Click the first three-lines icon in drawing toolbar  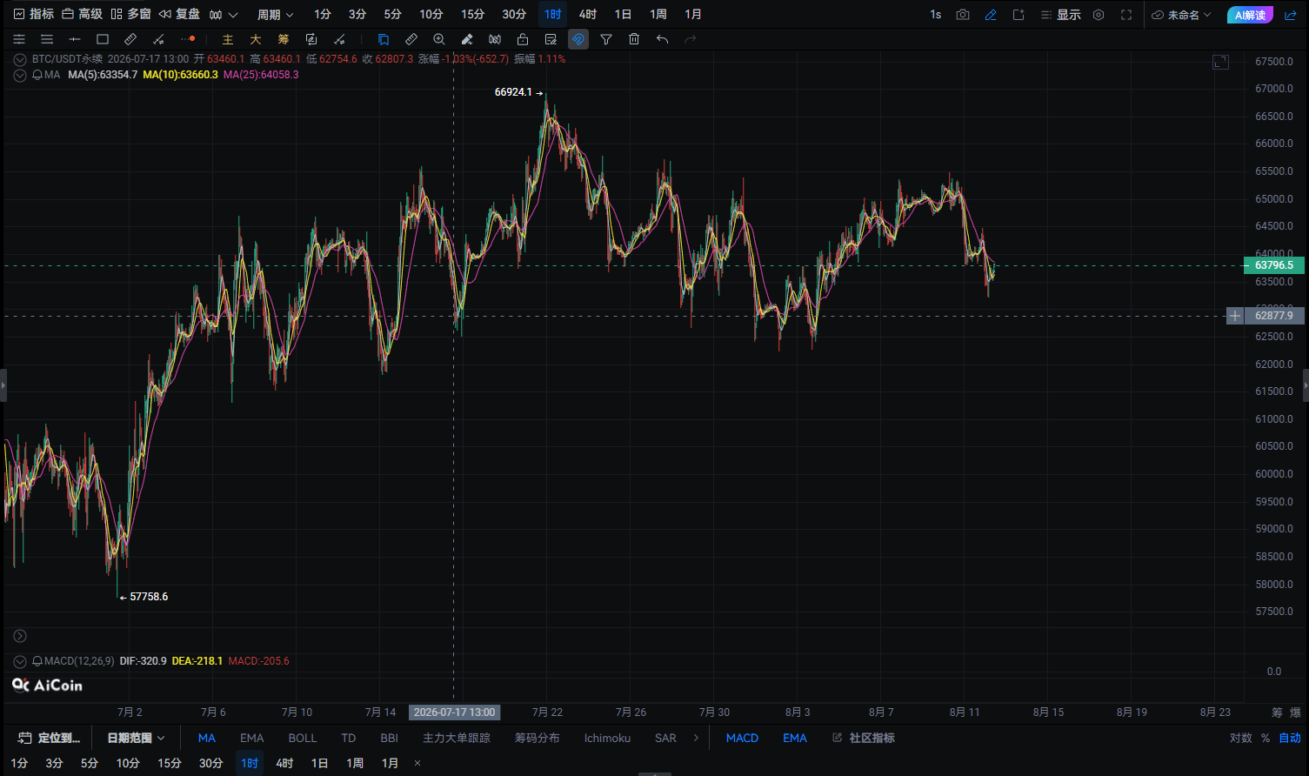coord(19,39)
